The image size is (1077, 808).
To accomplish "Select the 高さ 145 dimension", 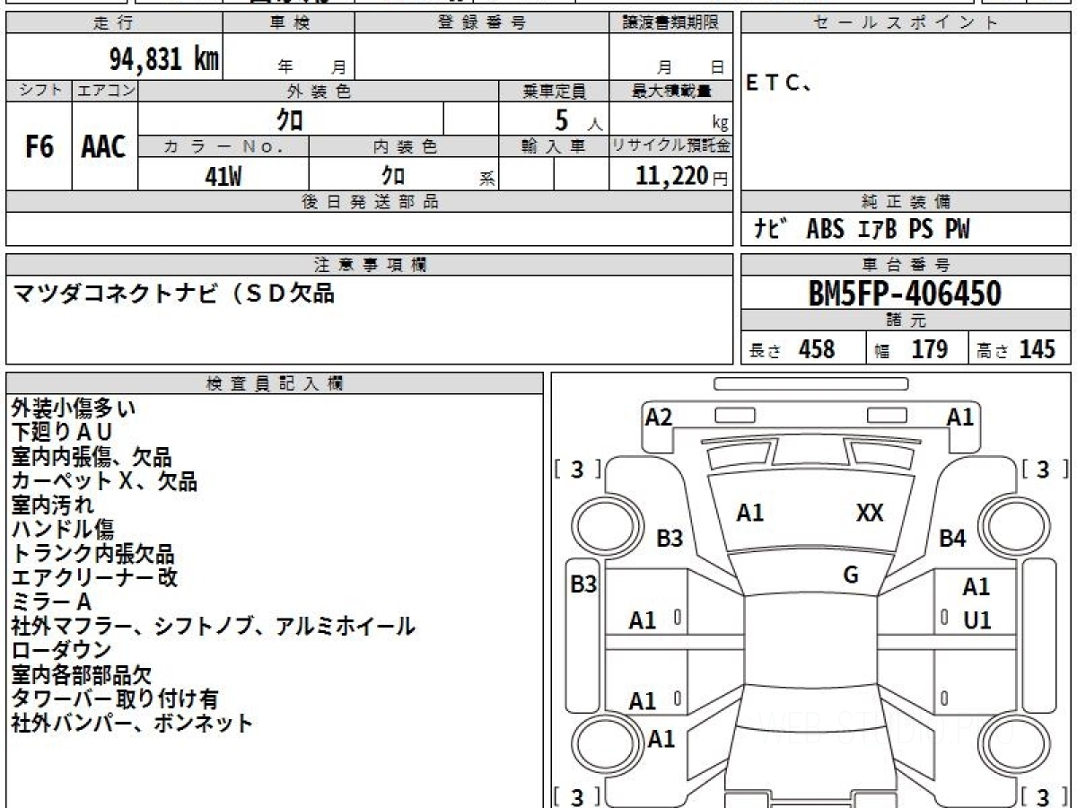I will 1016,349.
